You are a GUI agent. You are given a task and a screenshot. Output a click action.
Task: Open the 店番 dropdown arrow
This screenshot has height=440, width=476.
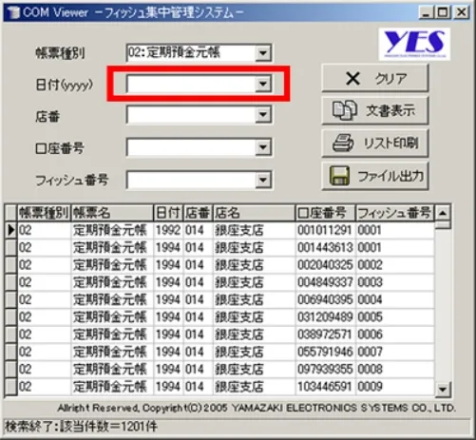tap(263, 115)
